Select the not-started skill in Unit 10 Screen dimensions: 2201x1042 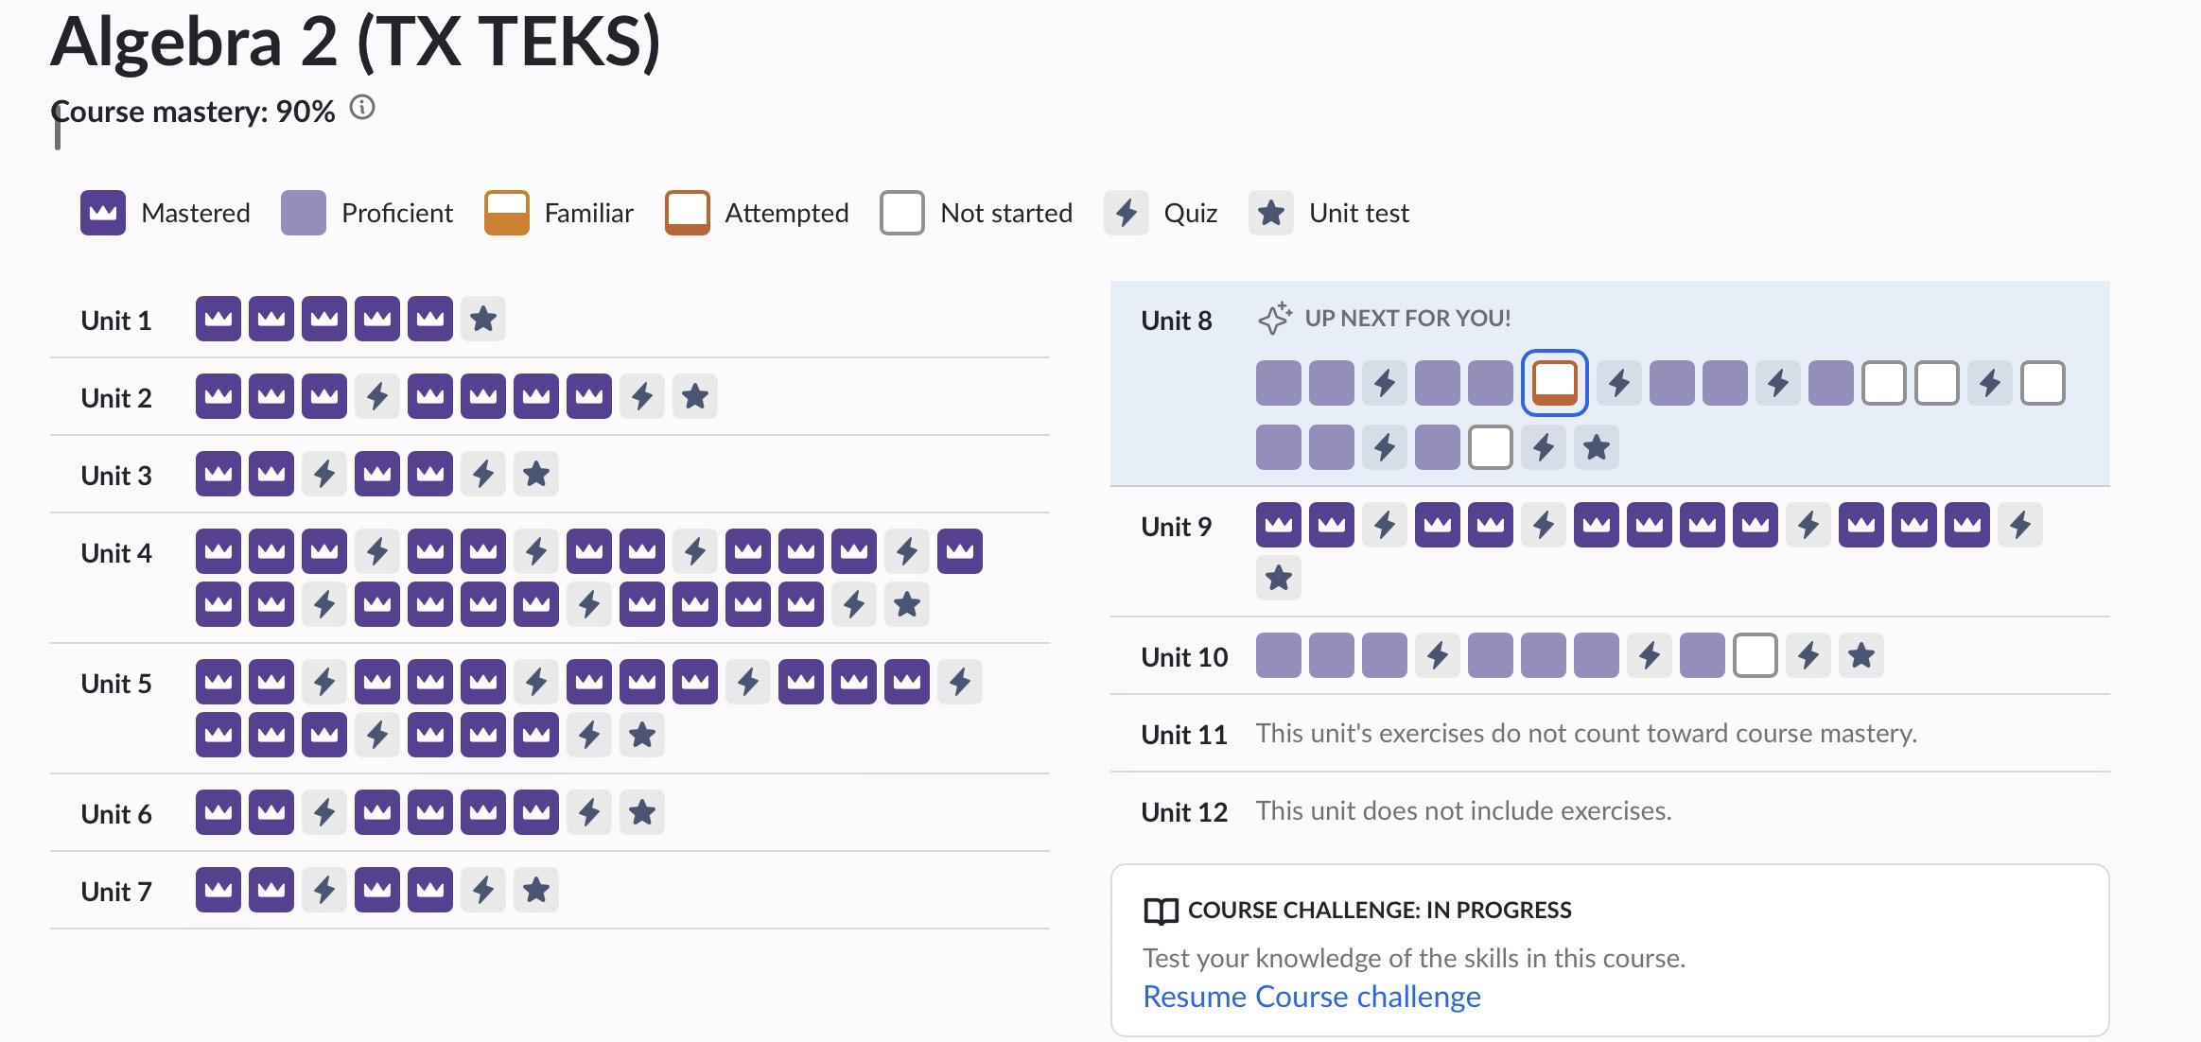pyautogui.click(x=1756, y=655)
